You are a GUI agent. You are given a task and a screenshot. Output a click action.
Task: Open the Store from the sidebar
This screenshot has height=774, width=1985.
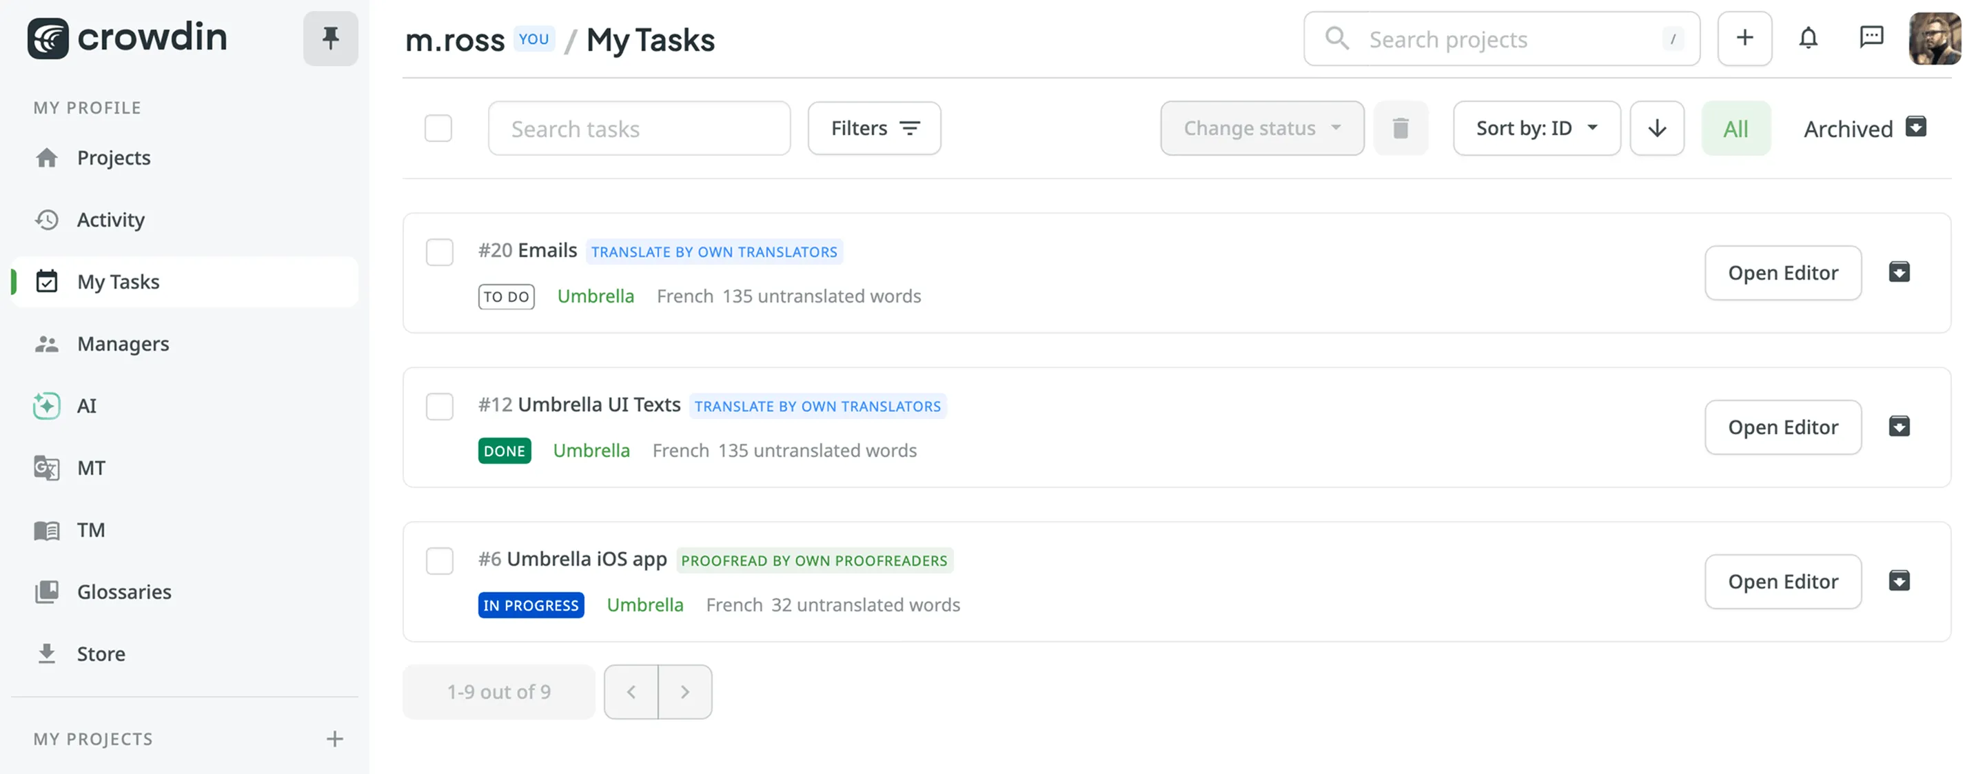coord(45,653)
